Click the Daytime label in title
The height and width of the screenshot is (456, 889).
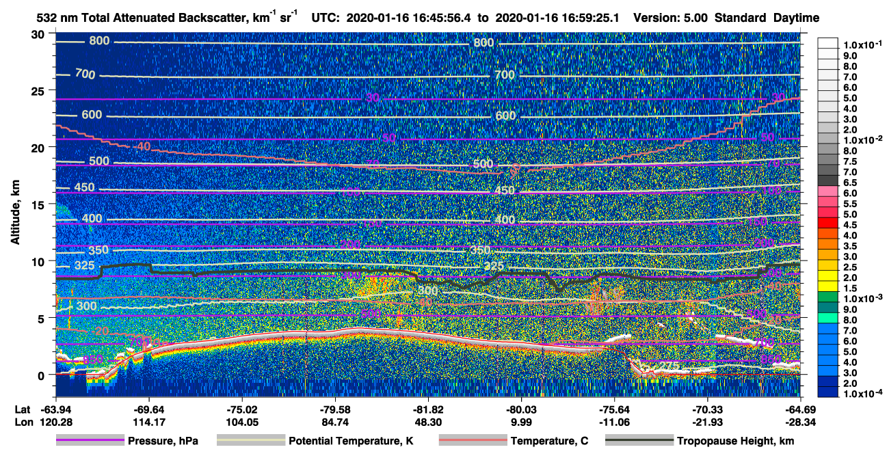tap(797, 18)
